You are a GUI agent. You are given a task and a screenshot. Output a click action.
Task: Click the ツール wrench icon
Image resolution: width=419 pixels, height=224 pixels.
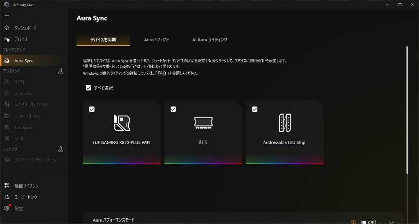(x=7, y=138)
